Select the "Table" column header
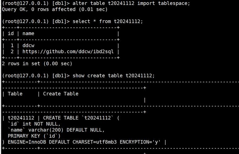The height and width of the screenshot is (154, 239). (15, 94)
